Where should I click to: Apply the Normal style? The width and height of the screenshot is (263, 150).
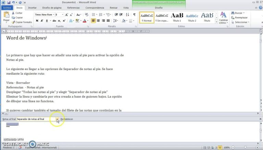tap(147, 17)
